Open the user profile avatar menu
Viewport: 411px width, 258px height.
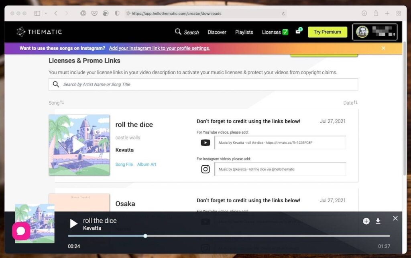tap(374, 32)
